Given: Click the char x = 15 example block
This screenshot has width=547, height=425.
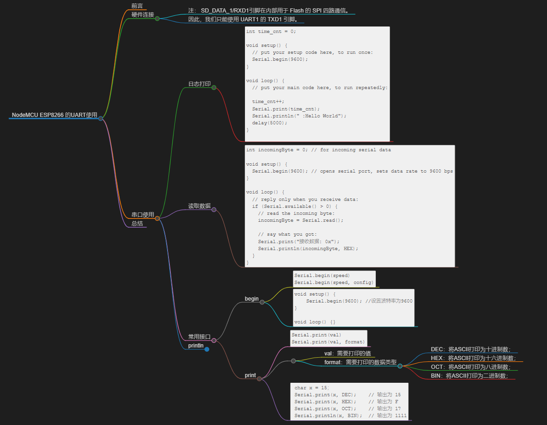Looking at the screenshot, I should coord(349,401).
